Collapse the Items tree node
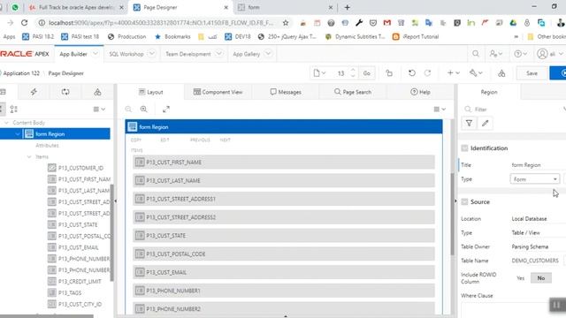This screenshot has width=566, height=318. click(29, 157)
